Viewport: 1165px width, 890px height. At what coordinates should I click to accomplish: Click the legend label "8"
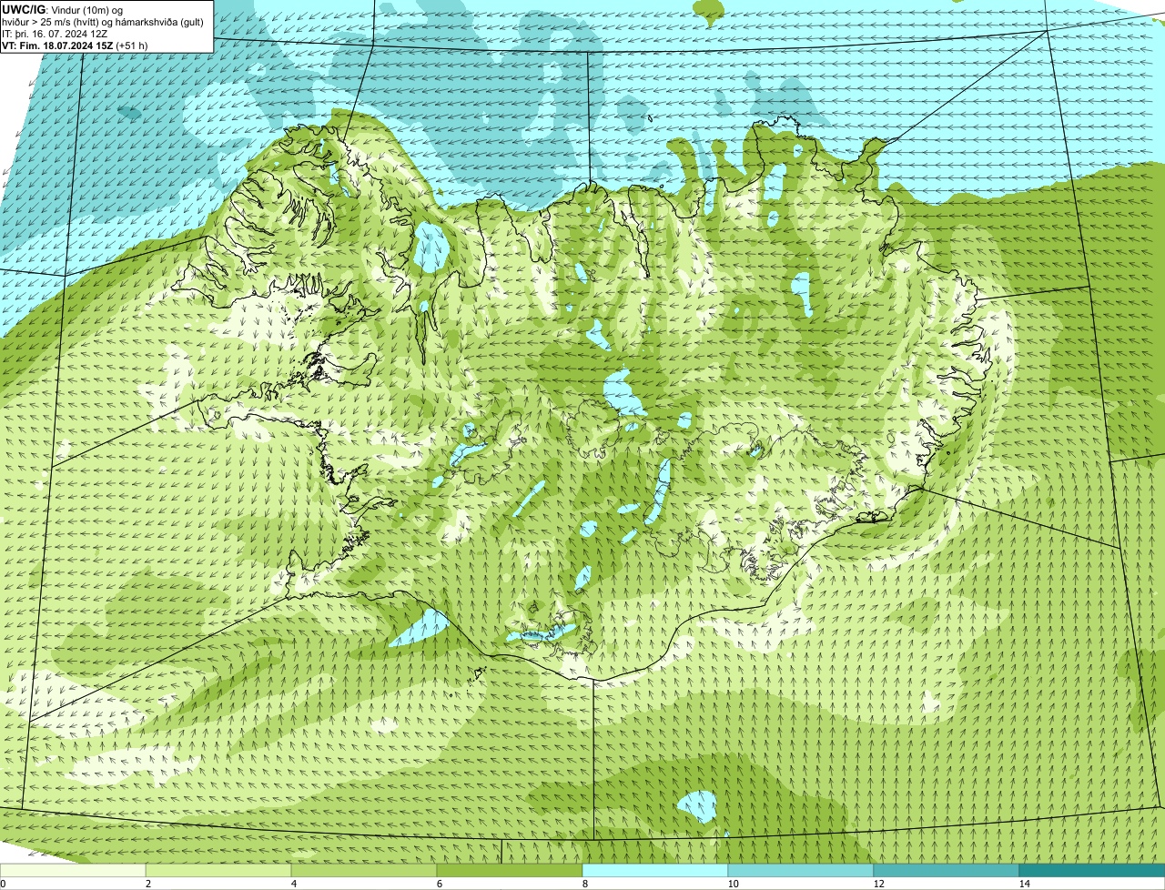[584, 884]
